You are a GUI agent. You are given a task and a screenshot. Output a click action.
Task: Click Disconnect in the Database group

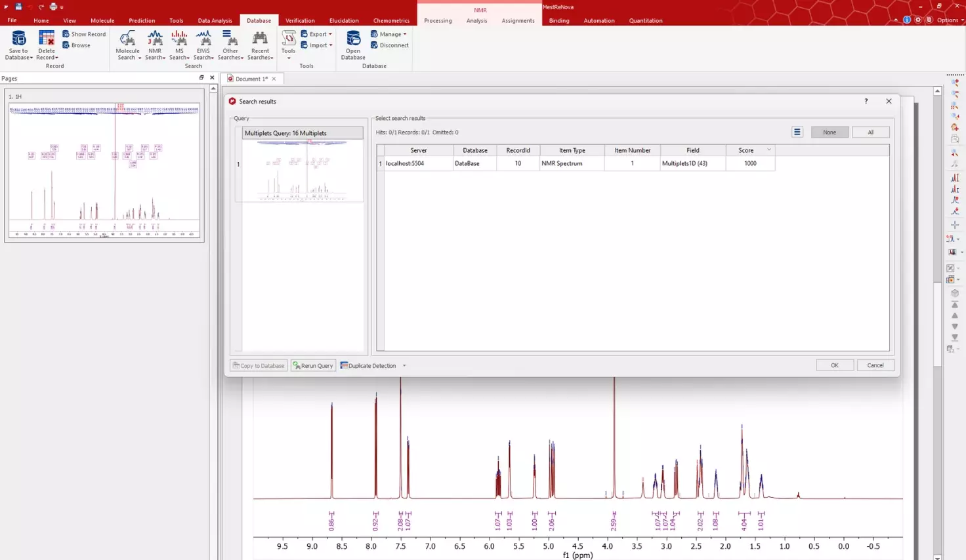pos(390,45)
